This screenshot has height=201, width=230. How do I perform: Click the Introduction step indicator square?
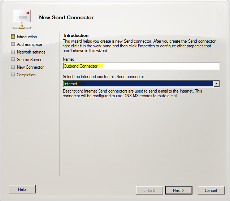(x=13, y=37)
